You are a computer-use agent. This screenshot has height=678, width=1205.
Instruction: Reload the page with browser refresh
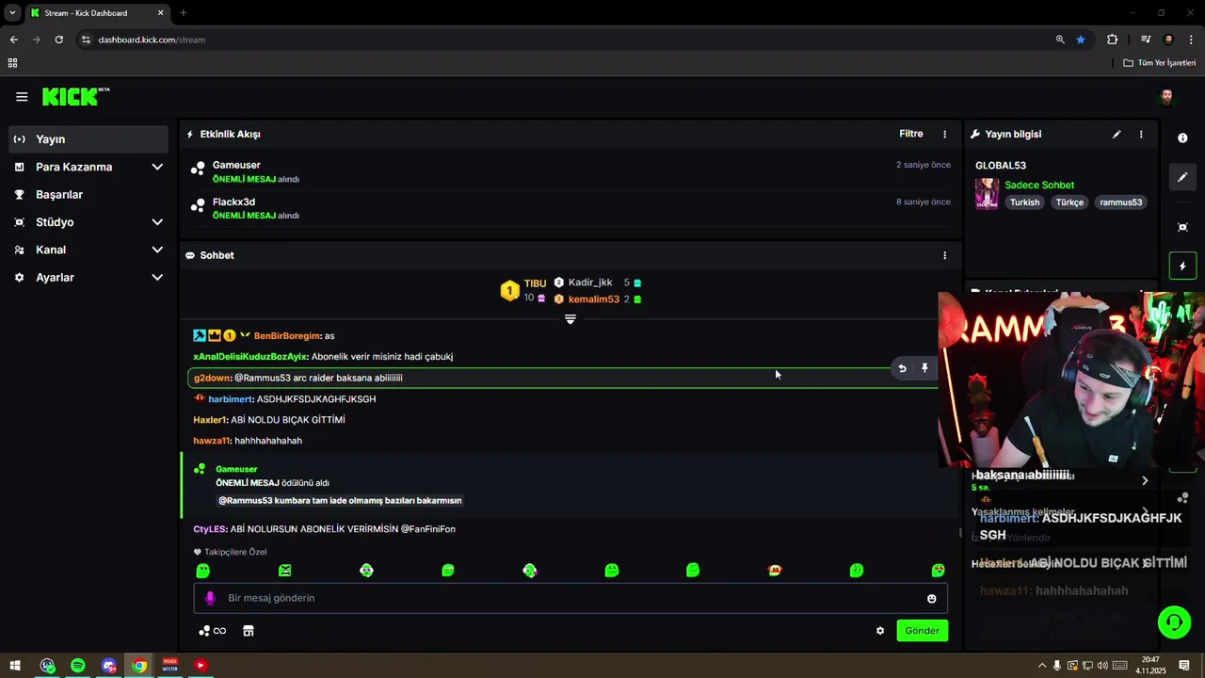coord(59,40)
